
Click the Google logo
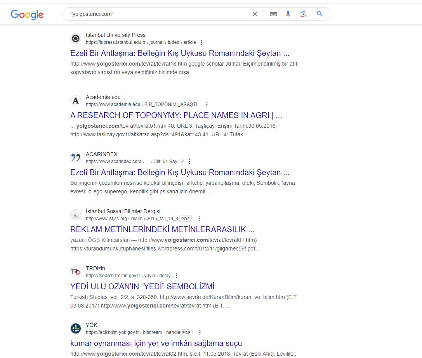point(27,14)
